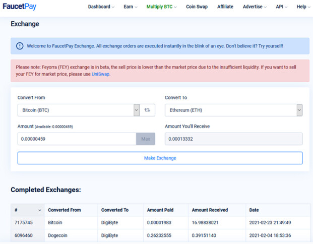Click amount paid 0.26232555
313x244 pixels.
(x=159, y=235)
